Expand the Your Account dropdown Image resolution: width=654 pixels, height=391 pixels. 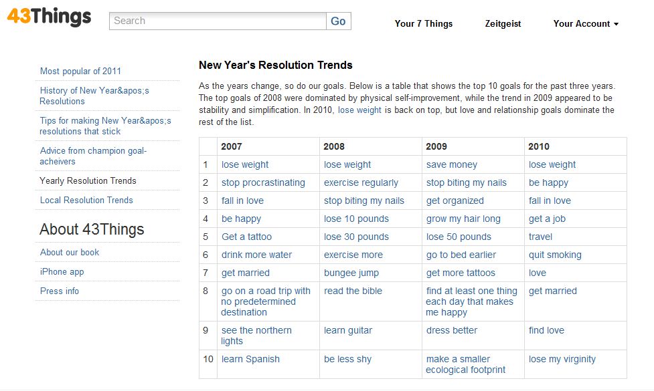(586, 24)
